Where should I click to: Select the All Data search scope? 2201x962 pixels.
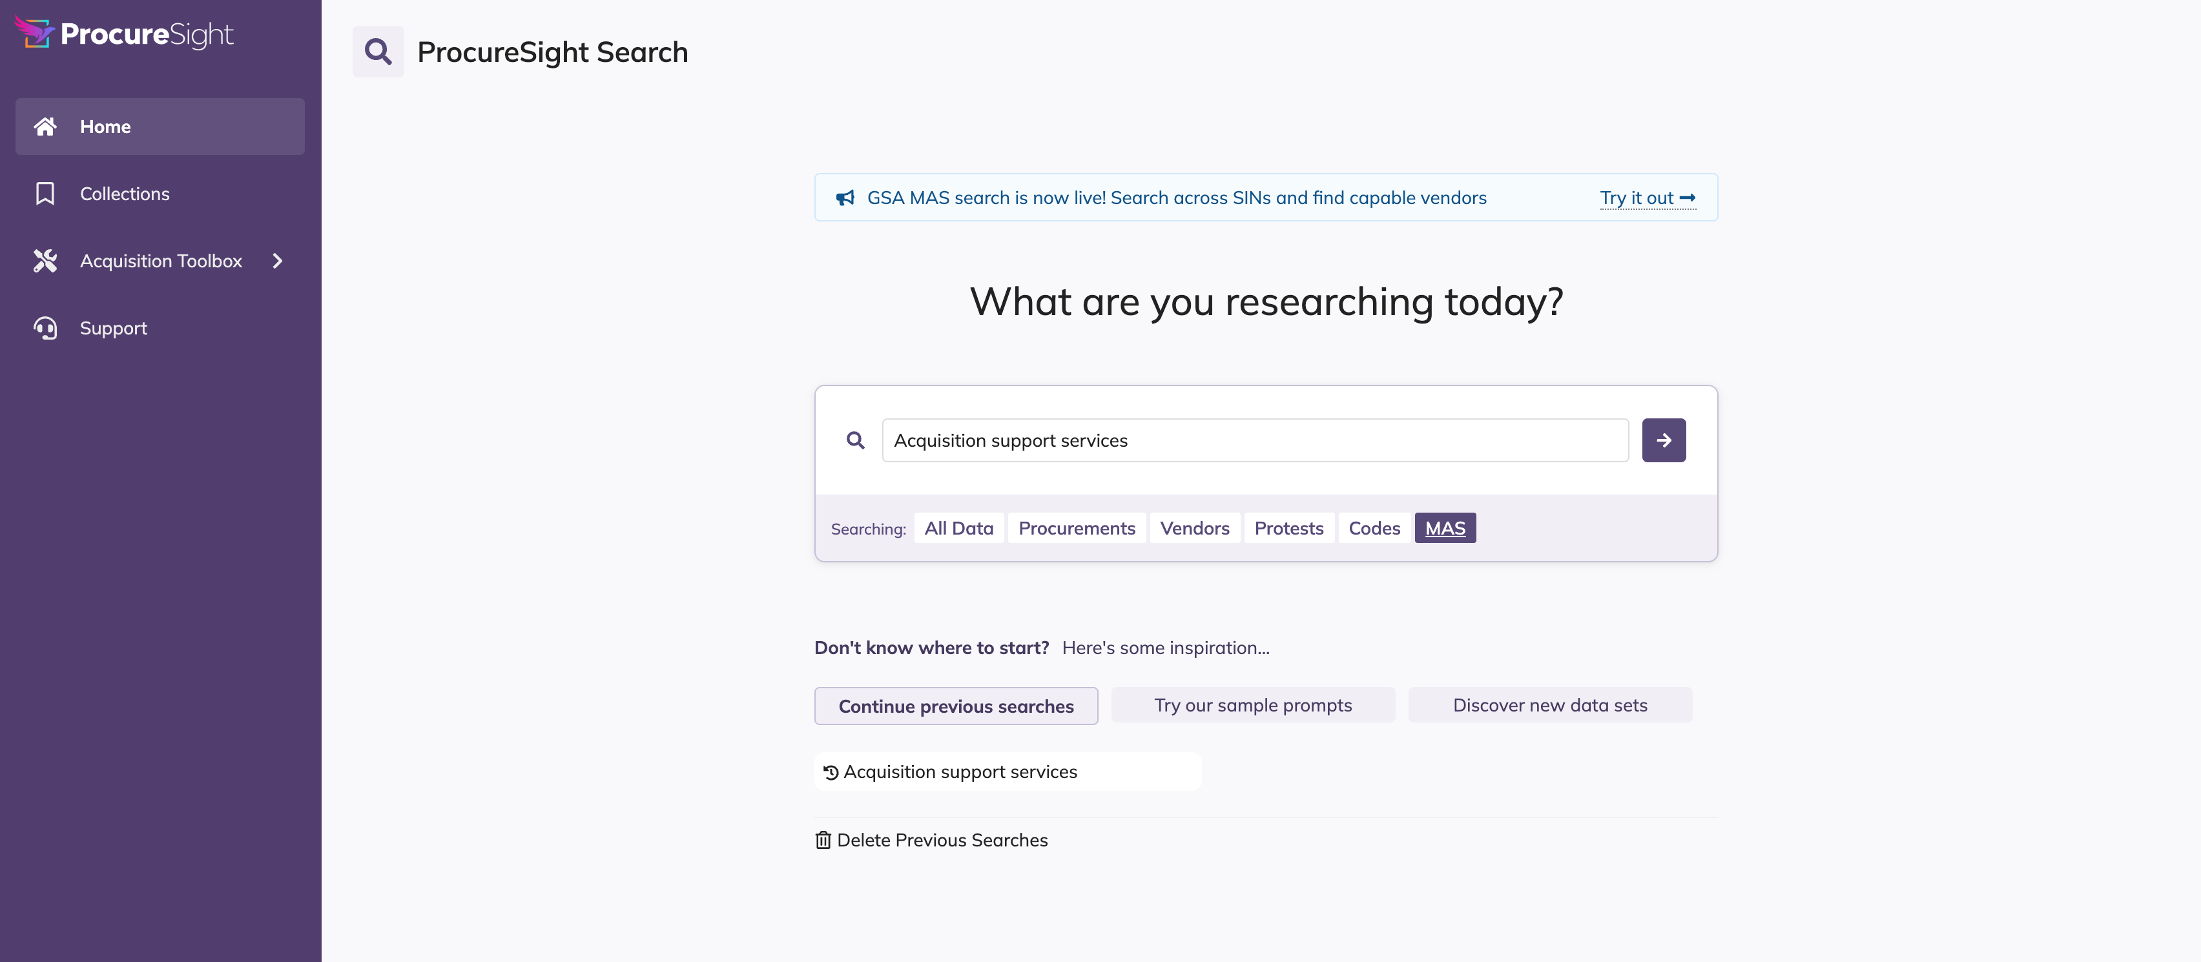click(958, 528)
